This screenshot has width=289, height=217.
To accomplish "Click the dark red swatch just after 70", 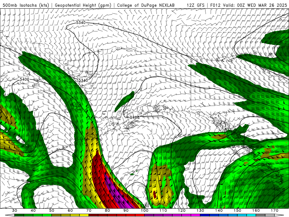I will click(94, 215).
